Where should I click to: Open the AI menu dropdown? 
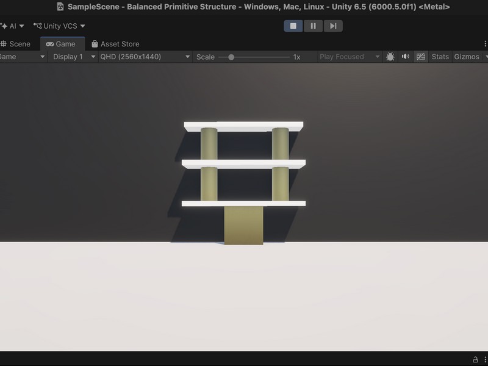click(12, 26)
